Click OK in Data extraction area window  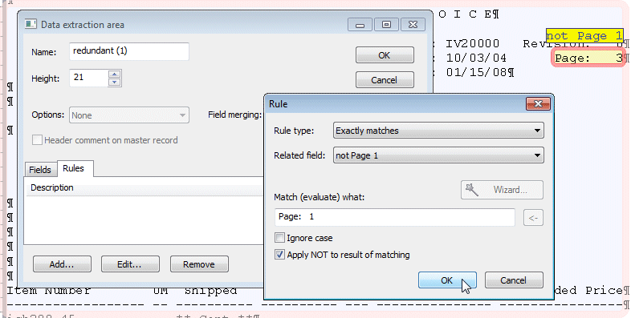tap(385, 55)
